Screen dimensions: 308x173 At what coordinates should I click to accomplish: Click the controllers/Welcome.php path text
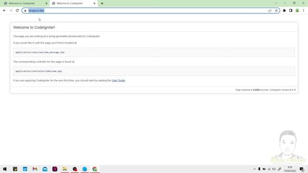(38, 71)
